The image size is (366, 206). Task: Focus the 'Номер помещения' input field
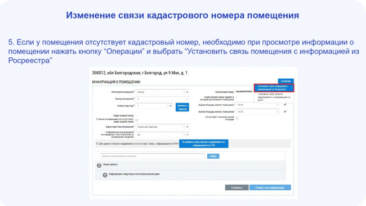(163, 99)
